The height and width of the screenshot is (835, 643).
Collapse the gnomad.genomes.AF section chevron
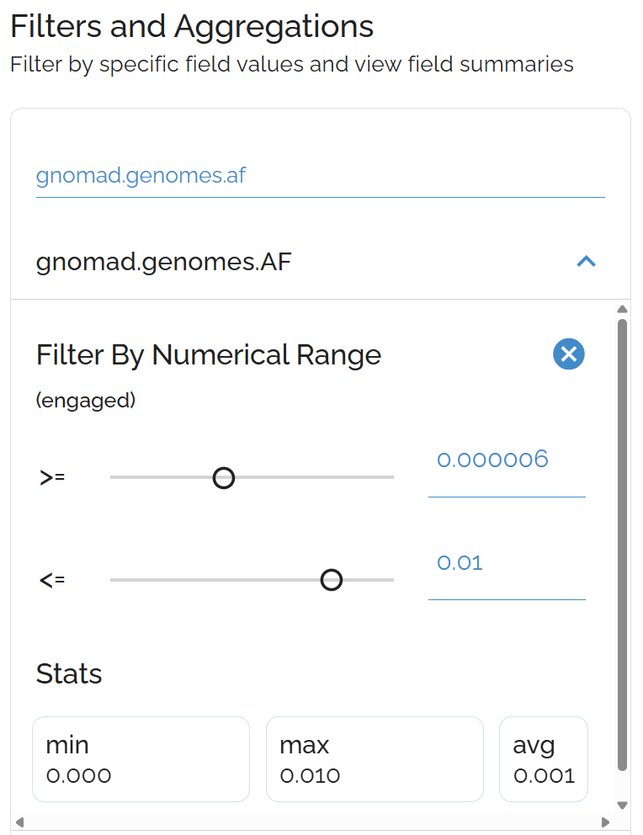click(586, 262)
